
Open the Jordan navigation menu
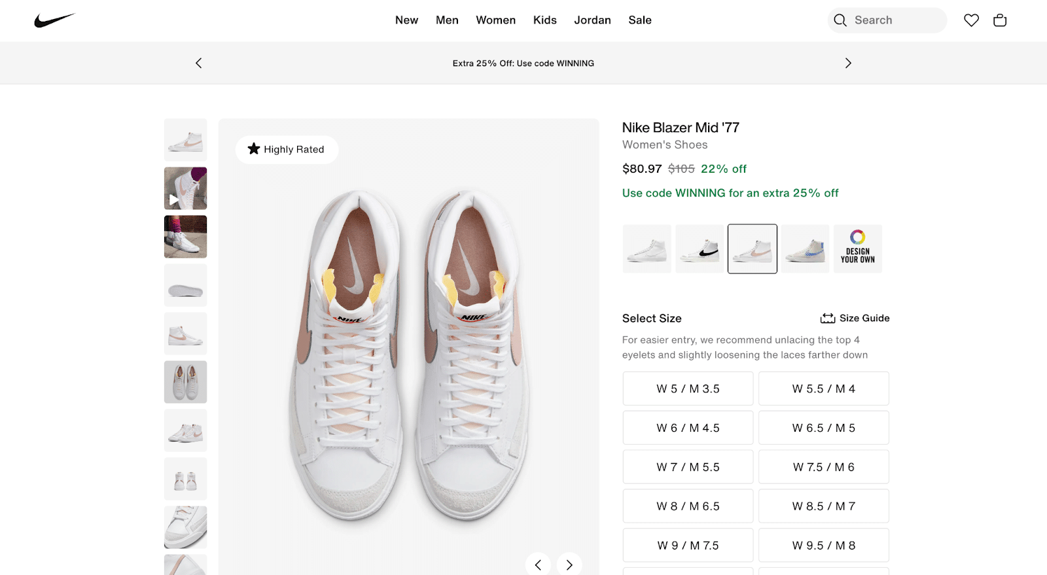coord(592,20)
